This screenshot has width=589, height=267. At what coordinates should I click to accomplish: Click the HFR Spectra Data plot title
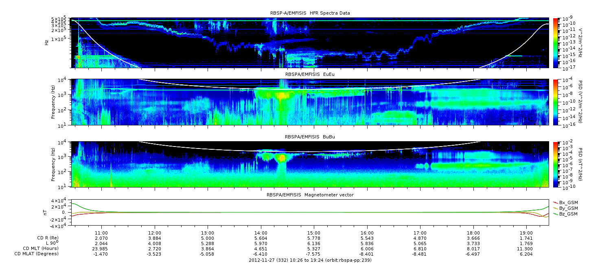[310, 13]
